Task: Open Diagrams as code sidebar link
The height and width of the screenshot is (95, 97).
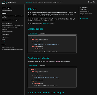Action: click(x=5, y=37)
